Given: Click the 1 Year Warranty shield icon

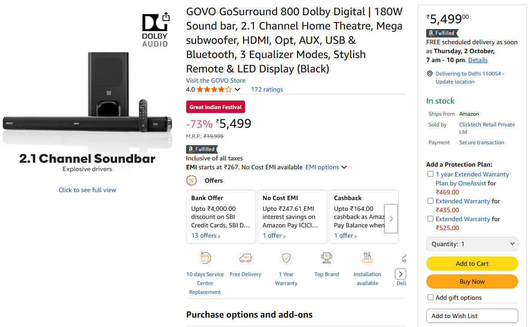Looking at the screenshot, I should click(x=286, y=258).
